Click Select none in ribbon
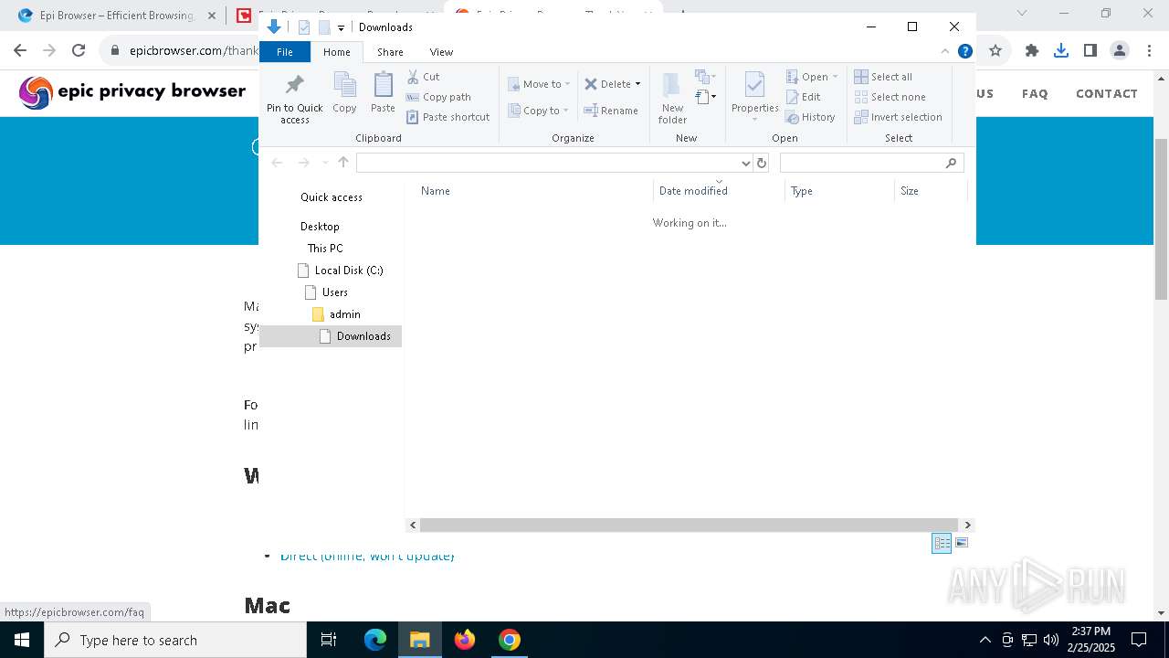 pos(890,97)
